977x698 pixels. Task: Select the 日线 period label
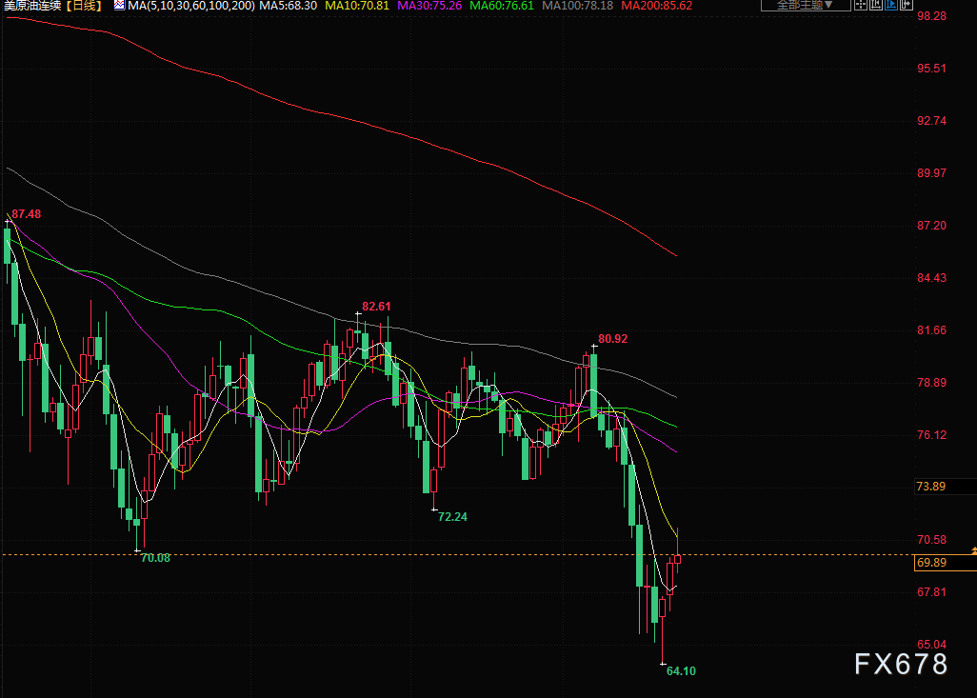(x=86, y=6)
